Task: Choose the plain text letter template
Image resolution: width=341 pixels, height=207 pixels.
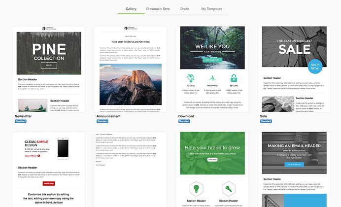Action: [x=131, y=170]
